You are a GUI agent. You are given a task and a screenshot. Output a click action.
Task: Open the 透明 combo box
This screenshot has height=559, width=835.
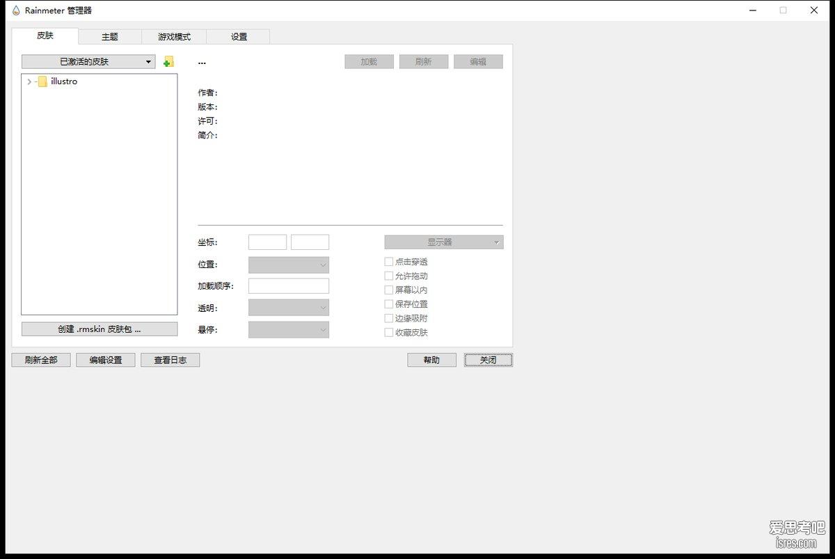tap(289, 308)
